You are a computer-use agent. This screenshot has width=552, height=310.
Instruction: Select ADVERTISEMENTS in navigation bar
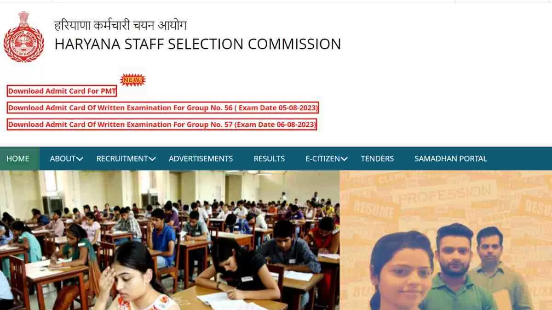coord(201,158)
